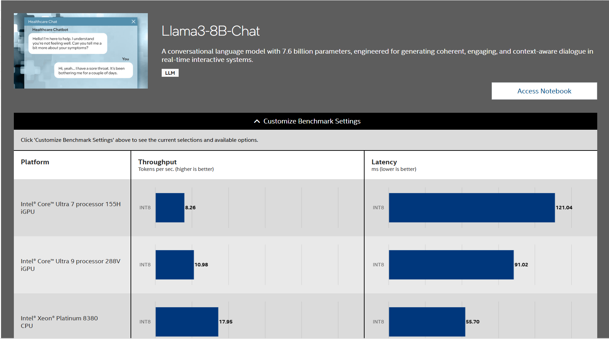
Task: Select the Llama3-8B-Chat title
Action: click(x=211, y=31)
